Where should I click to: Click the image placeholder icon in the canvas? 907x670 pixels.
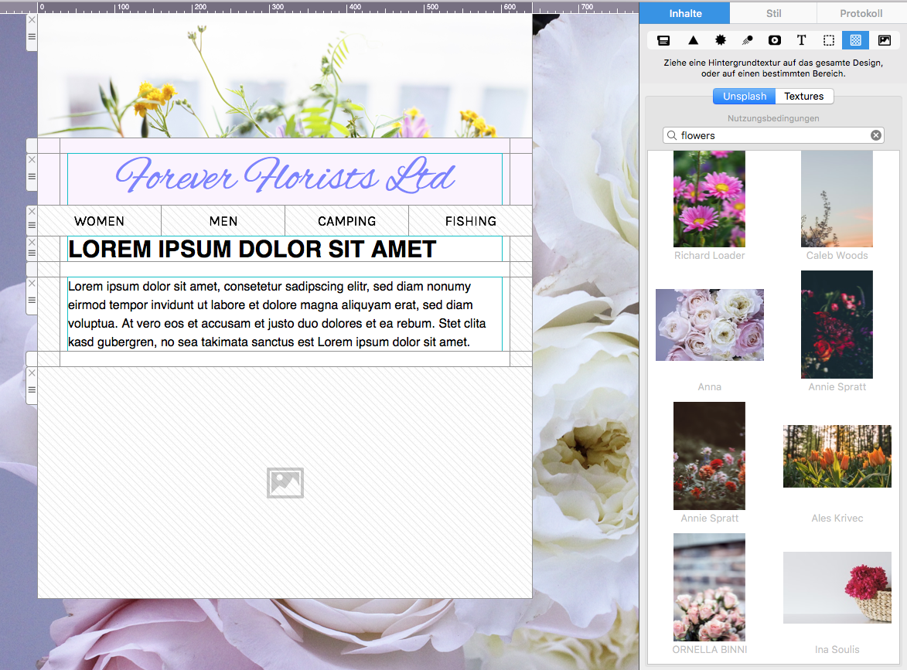(x=285, y=483)
